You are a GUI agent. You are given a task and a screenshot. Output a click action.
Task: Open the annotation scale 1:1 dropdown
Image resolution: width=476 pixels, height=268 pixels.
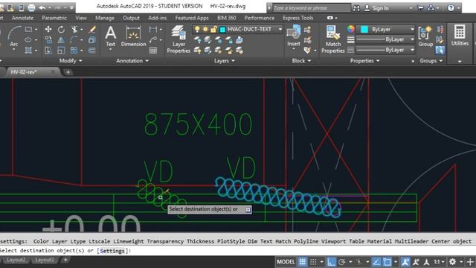(440, 261)
